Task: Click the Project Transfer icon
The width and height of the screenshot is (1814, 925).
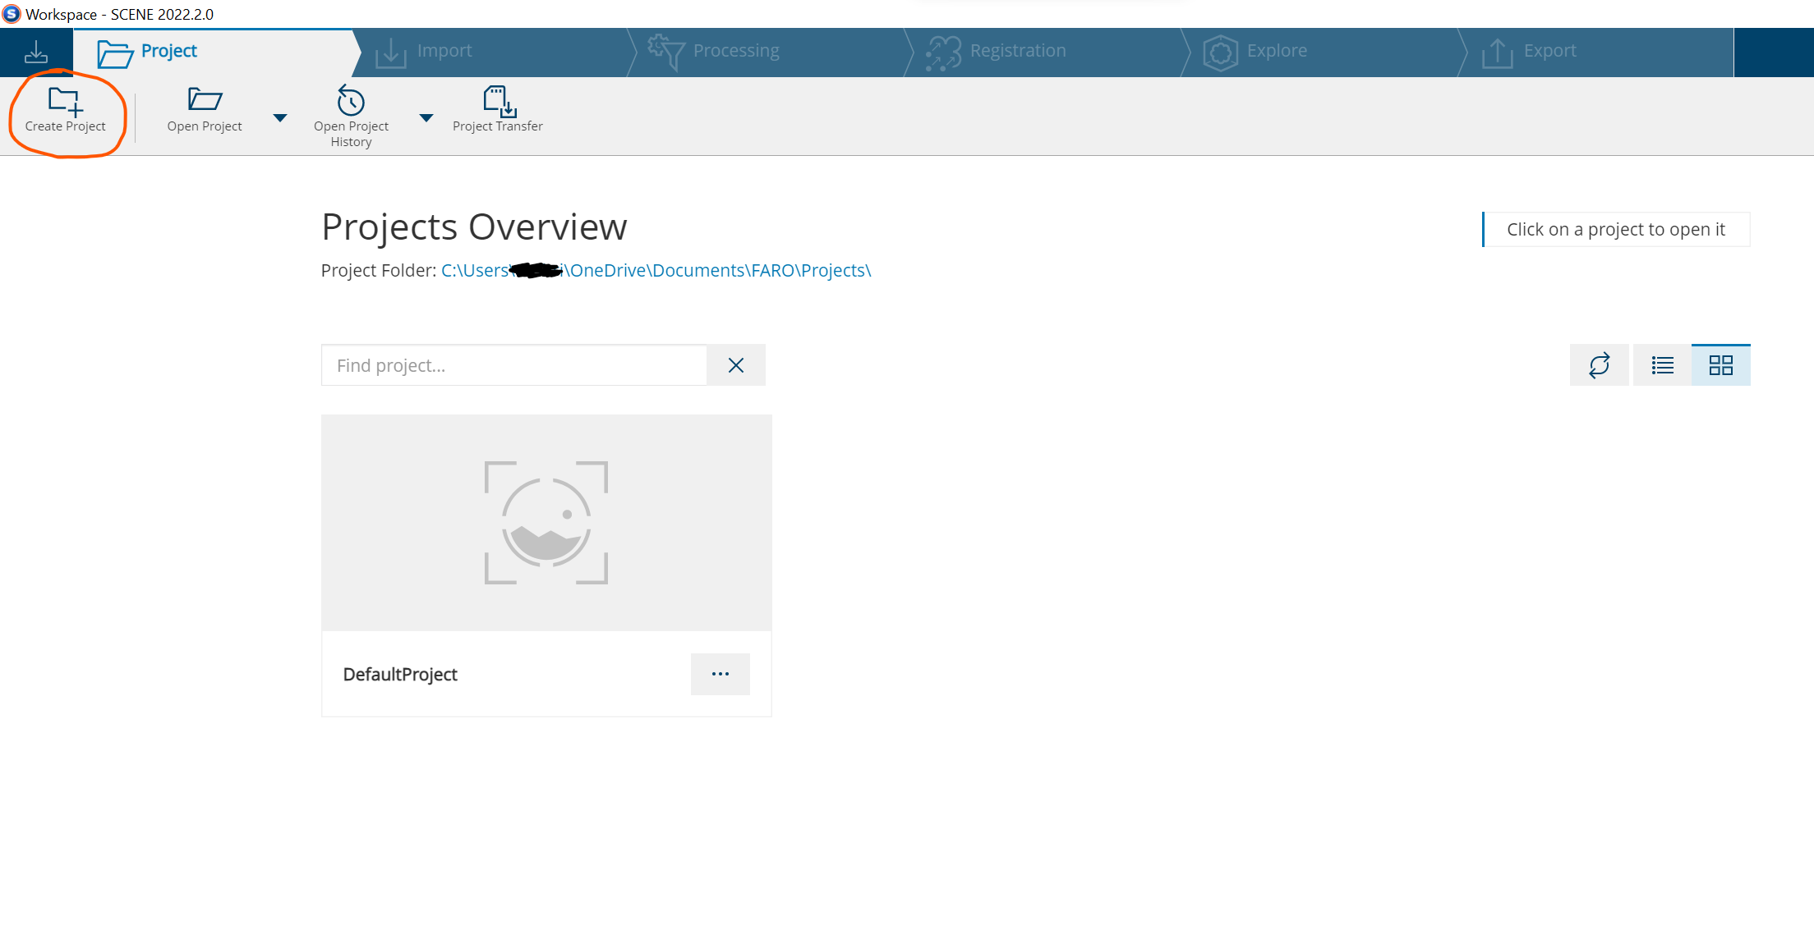Action: pos(499,101)
